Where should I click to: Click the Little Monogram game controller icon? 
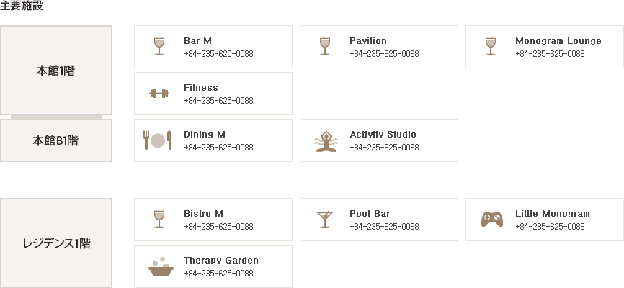pos(492,220)
